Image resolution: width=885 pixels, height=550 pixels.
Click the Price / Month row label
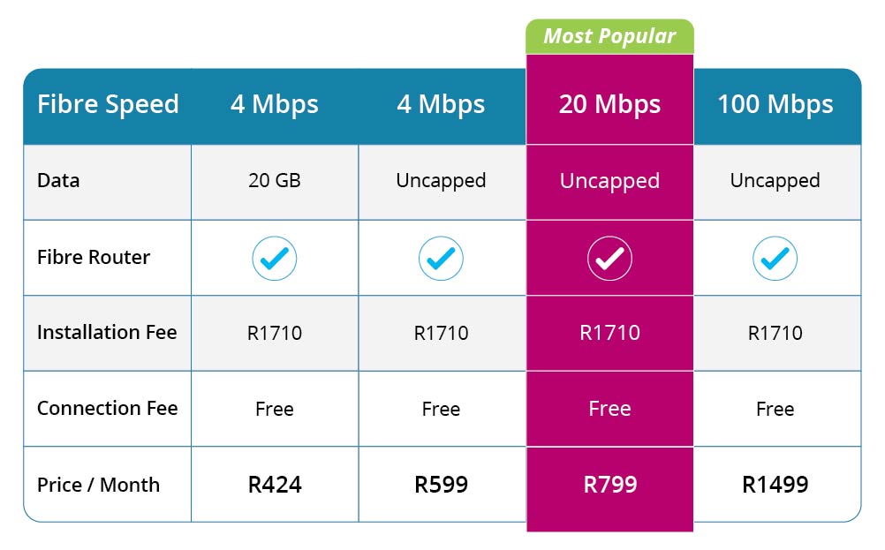pyautogui.click(x=98, y=485)
